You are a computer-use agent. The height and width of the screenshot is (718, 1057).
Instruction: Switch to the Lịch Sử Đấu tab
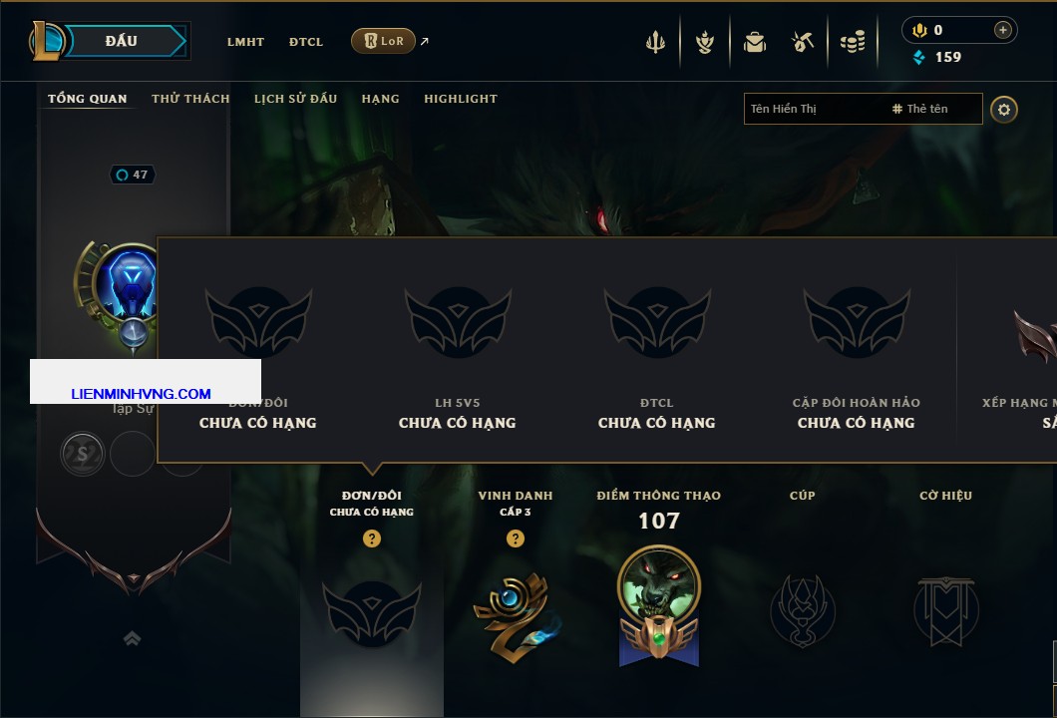(295, 99)
